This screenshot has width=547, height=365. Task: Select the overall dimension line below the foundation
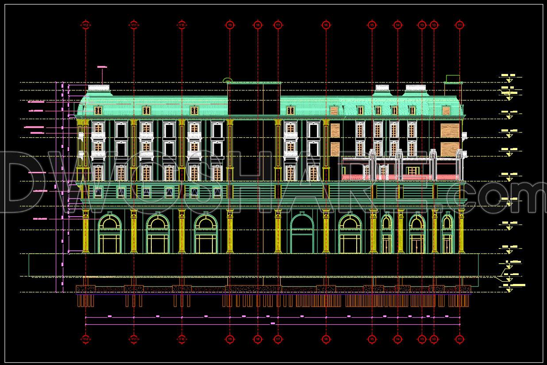pyautogui.click(x=273, y=324)
